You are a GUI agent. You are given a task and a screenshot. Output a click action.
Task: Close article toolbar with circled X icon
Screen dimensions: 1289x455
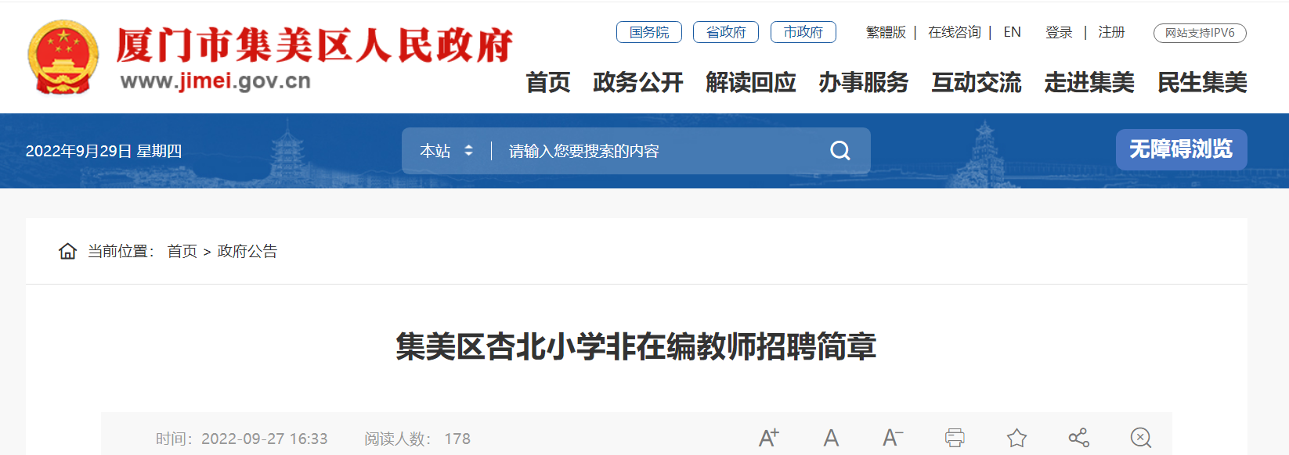(1141, 438)
